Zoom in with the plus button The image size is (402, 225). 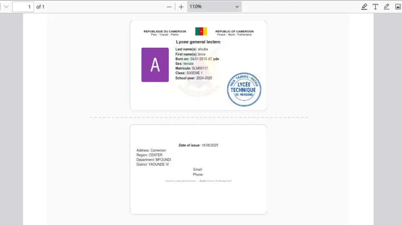pos(181,7)
